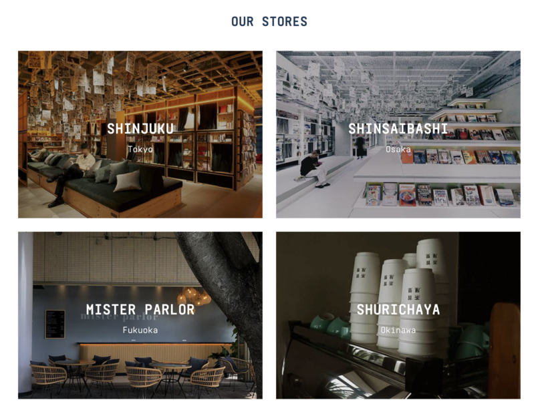Click the menu board on cafe wall

55,324
